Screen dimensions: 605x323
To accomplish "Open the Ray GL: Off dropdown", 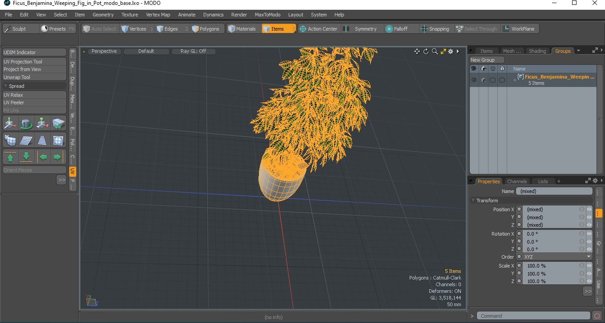I will 193,51.
